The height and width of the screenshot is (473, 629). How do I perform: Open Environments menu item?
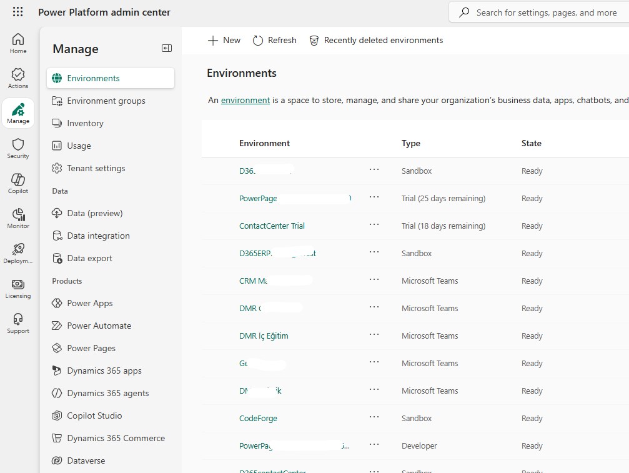click(111, 78)
